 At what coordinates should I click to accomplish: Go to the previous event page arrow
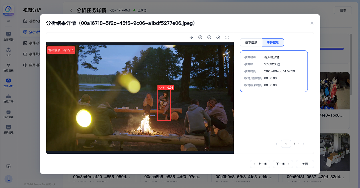(277, 144)
